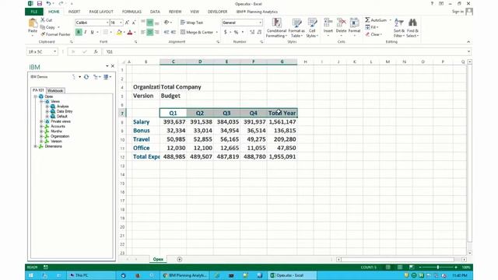Open the IBM Planning Analytics ribbon tab
Image resolution: width=498 pixels, height=280 pixels.
(x=257, y=12)
